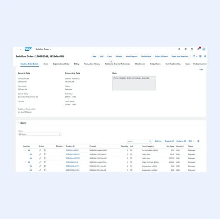Open the Output Items tab
Image resolution: width=220 pixels, height=219 pixels.
click(155, 64)
